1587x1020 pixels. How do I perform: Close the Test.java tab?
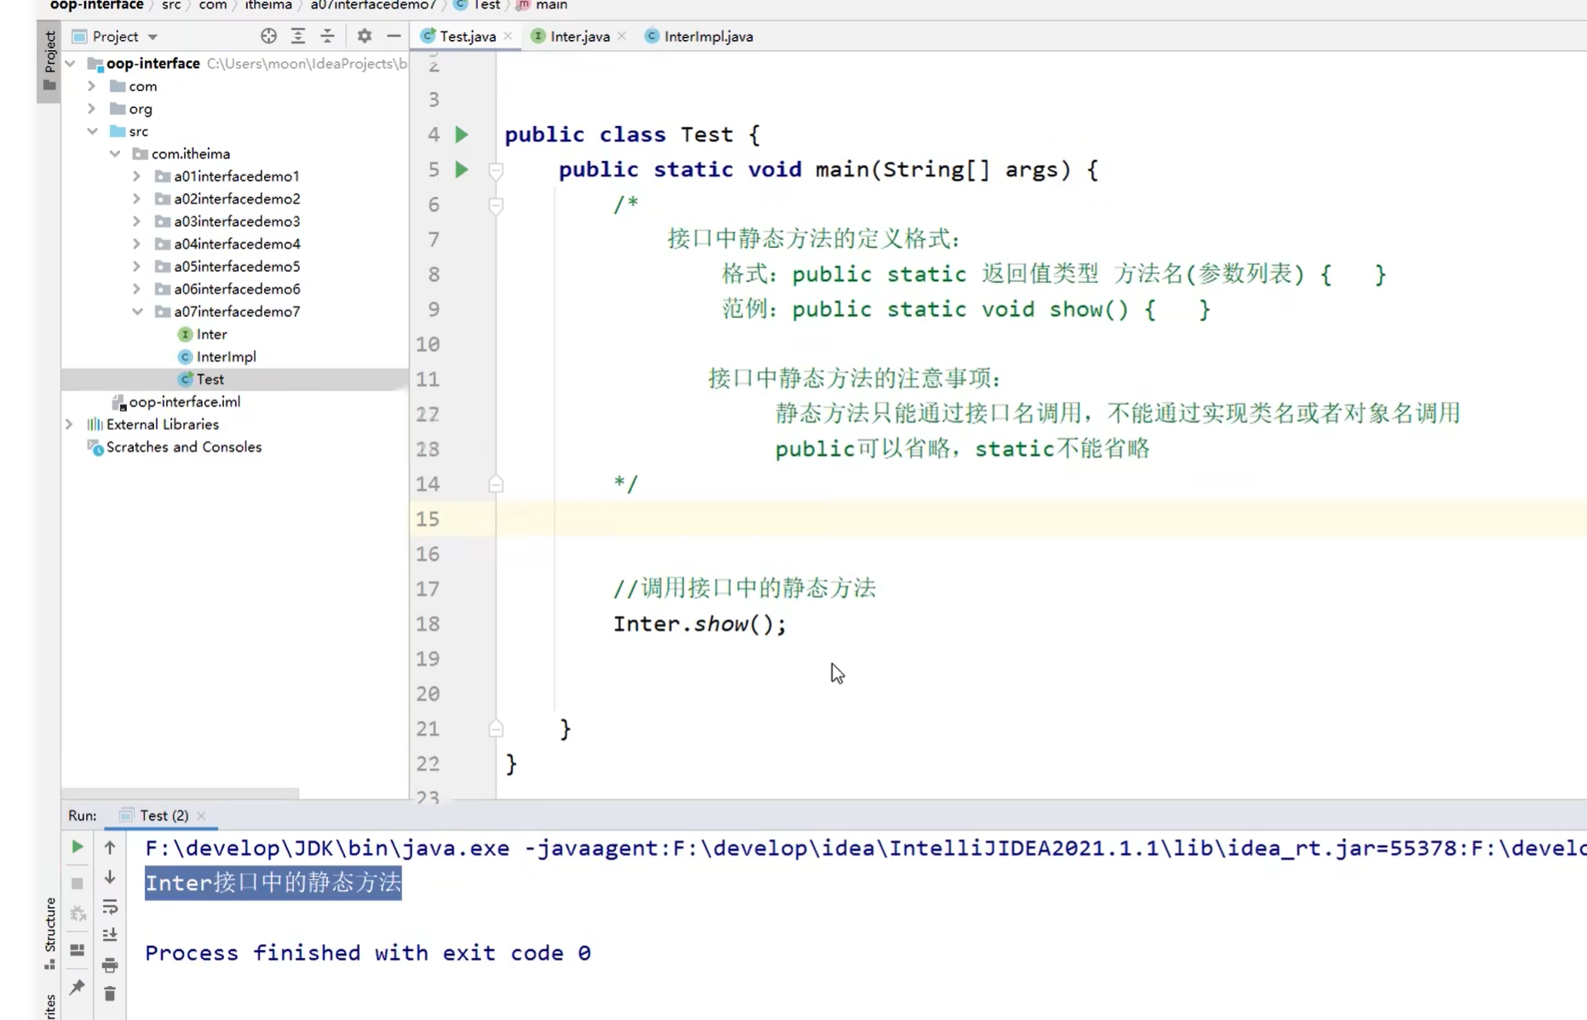tap(509, 36)
